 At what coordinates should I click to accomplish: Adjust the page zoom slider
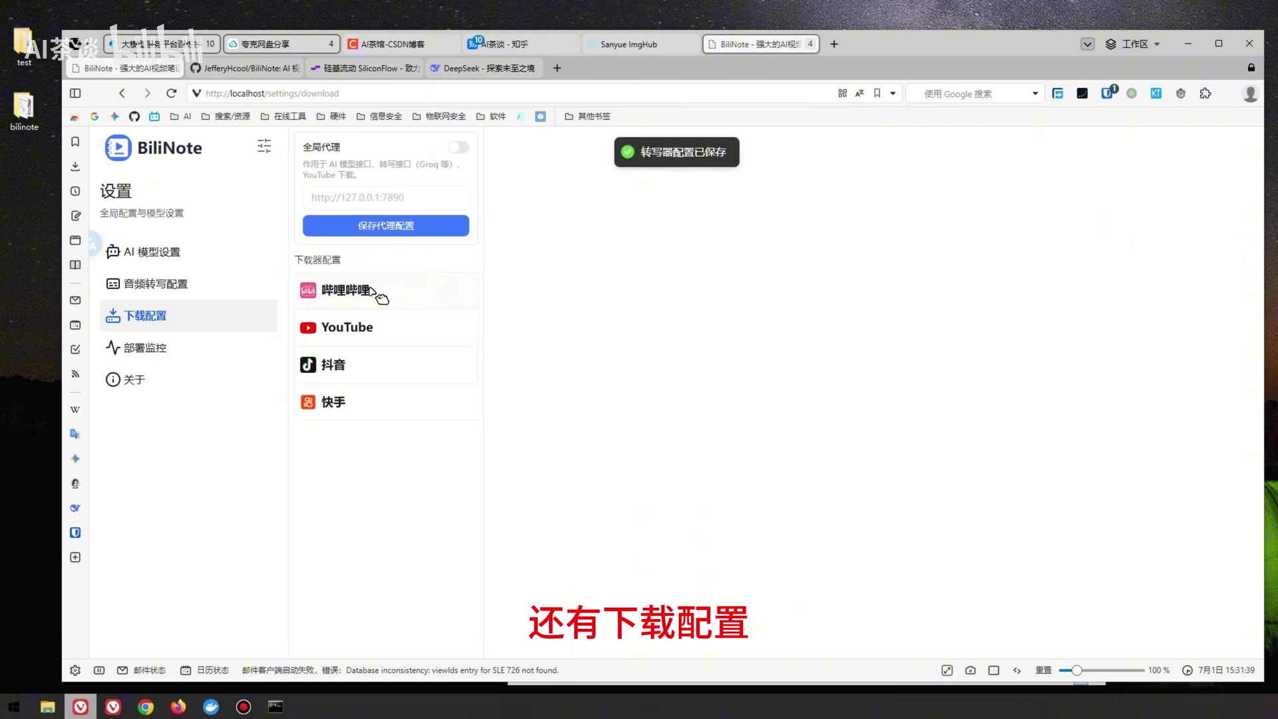(1102, 670)
